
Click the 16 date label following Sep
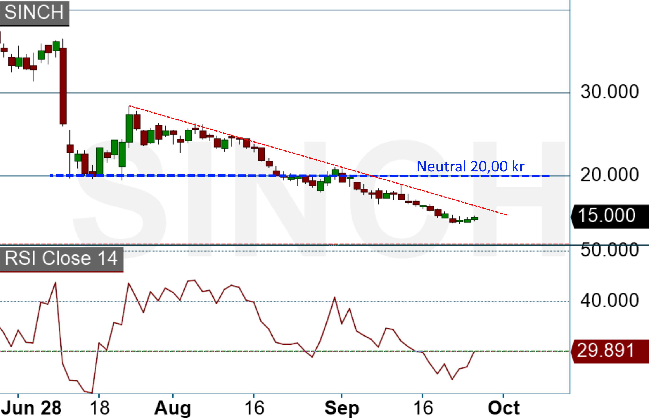(x=423, y=408)
